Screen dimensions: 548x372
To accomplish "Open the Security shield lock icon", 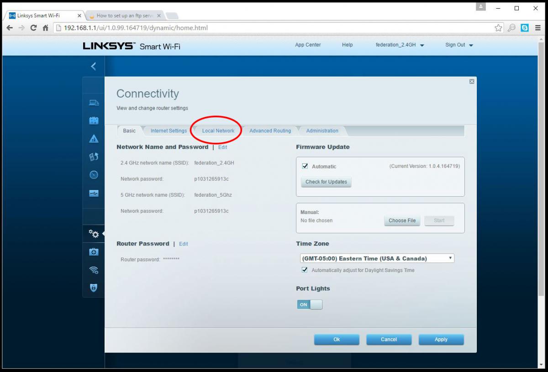I will 94,288.
